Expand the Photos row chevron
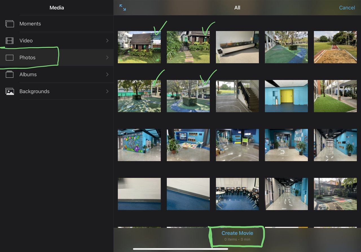The width and height of the screenshot is (361, 252). tap(107, 58)
